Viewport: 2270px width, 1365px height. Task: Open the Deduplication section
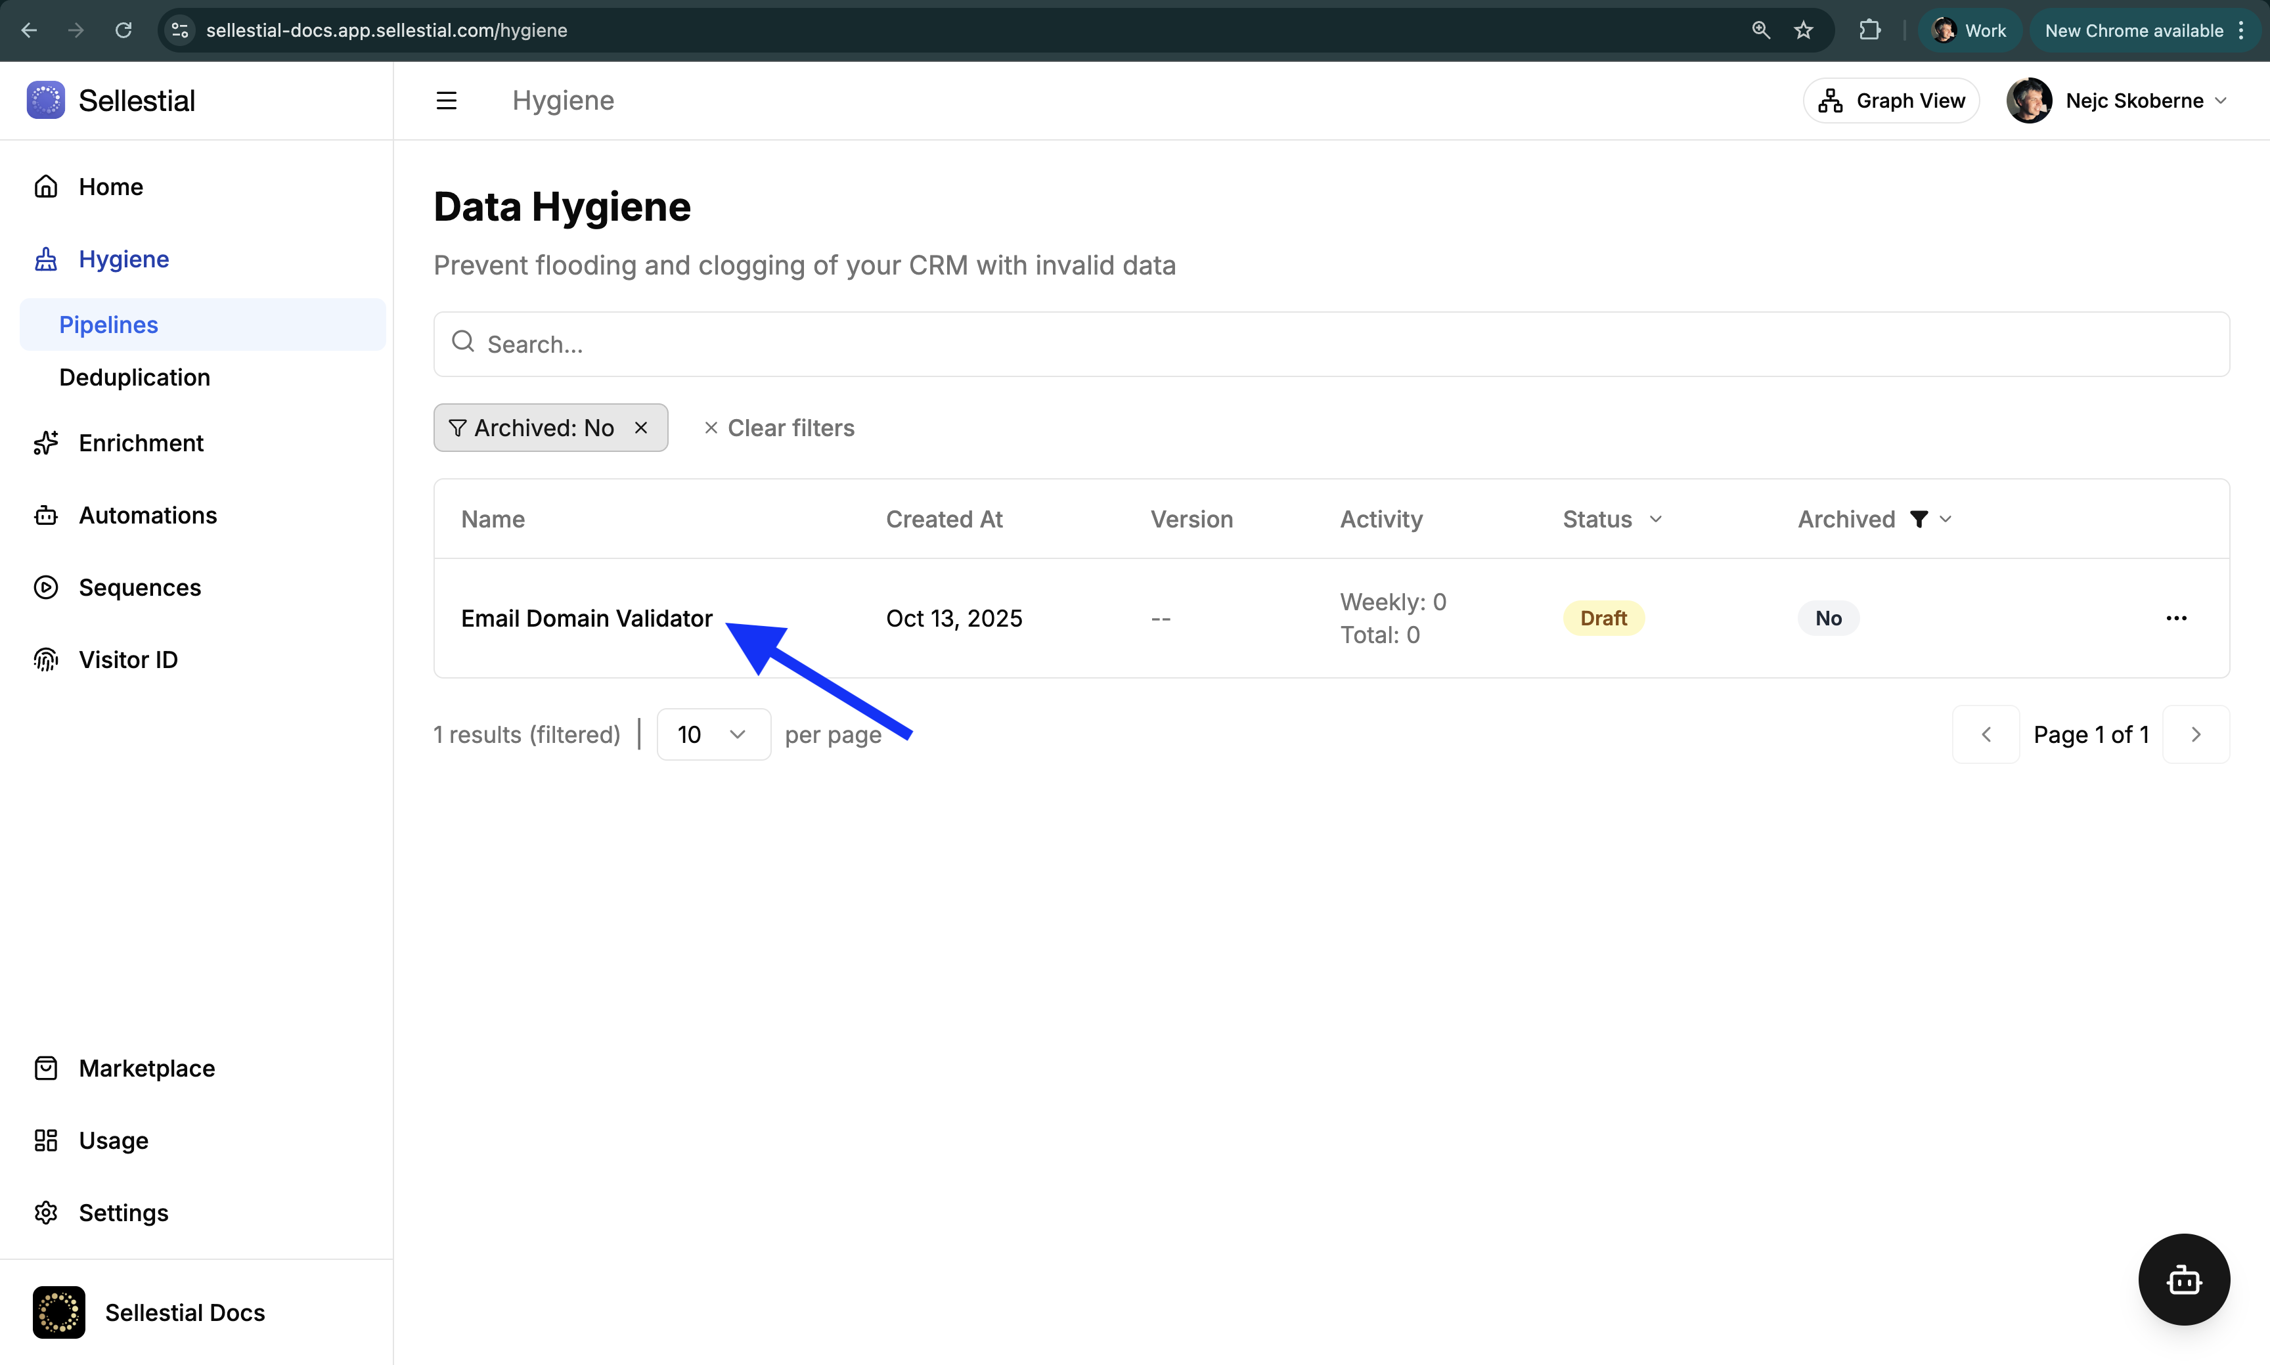(x=134, y=376)
